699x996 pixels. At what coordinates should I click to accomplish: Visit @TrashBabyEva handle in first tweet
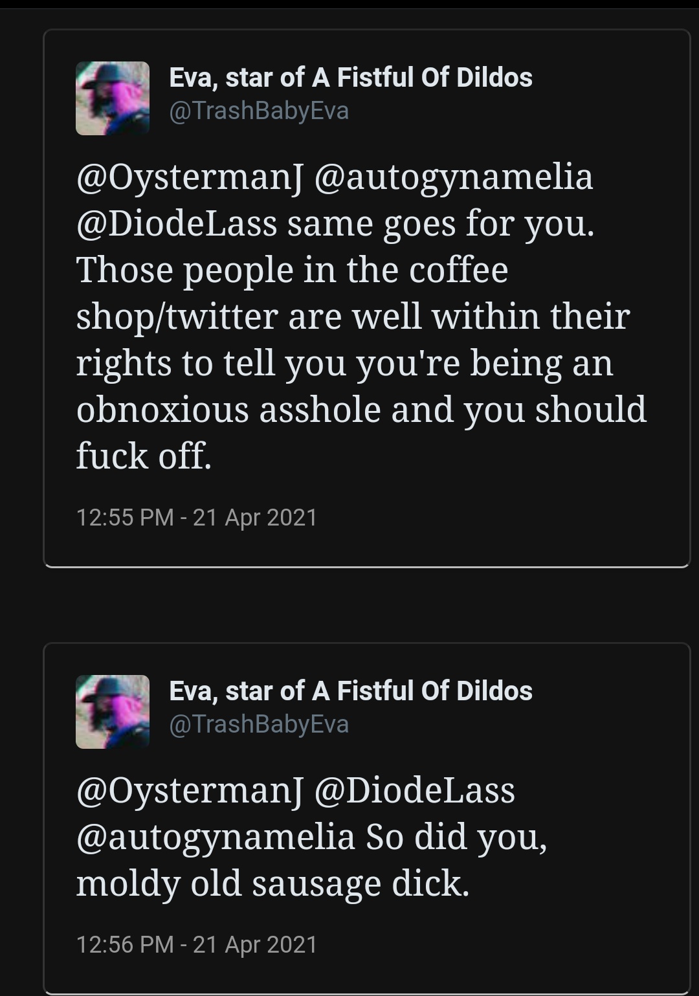point(259,111)
